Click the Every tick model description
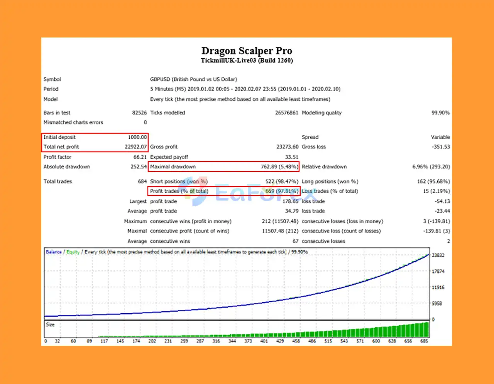This screenshot has width=494, height=384. [240, 99]
